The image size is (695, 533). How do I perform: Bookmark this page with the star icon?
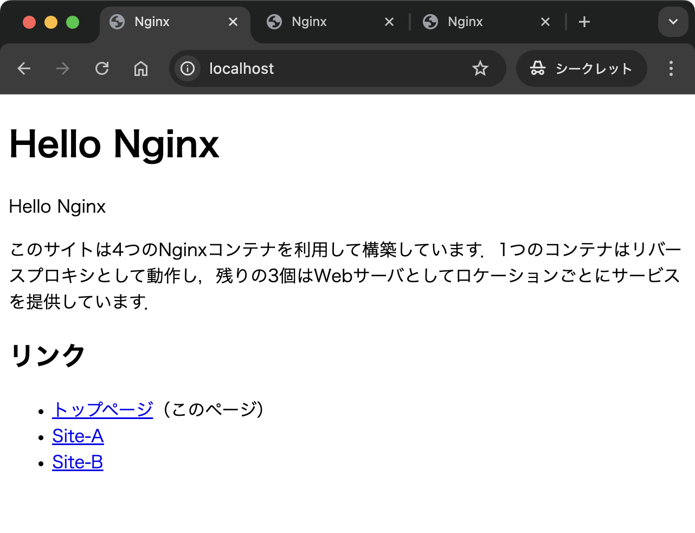click(x=480, y=68)
